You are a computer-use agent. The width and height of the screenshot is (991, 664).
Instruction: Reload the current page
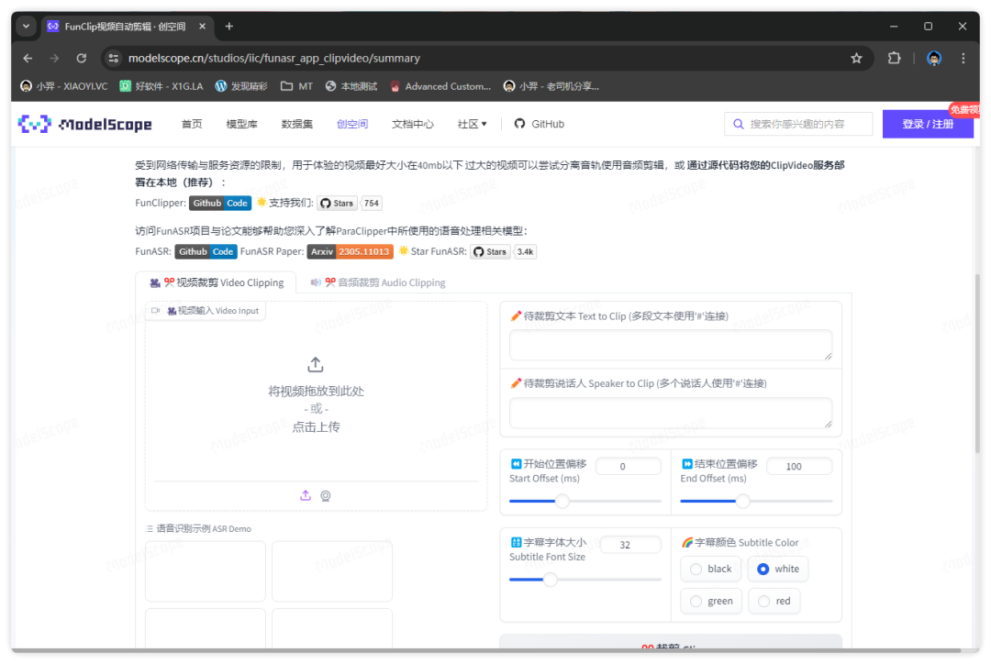coord(82,58)
